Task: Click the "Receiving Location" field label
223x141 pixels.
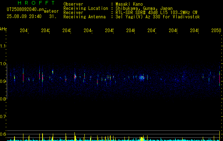Action: 86,8
